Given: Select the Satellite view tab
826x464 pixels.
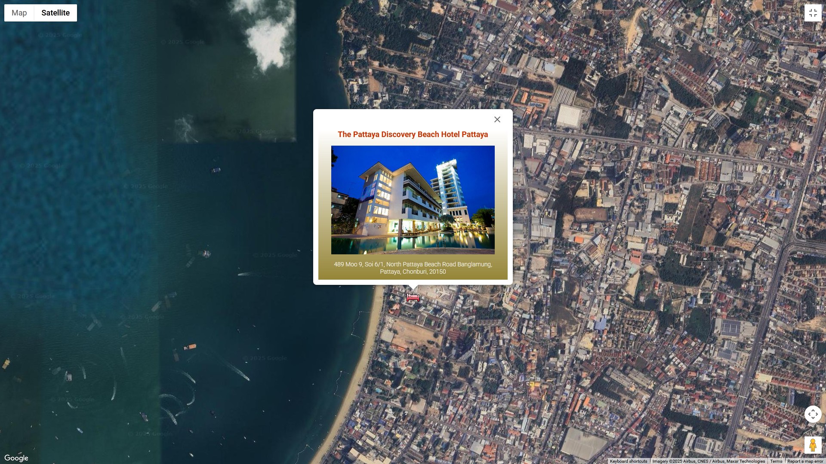Looking at the screenshot, I should 55,13.
